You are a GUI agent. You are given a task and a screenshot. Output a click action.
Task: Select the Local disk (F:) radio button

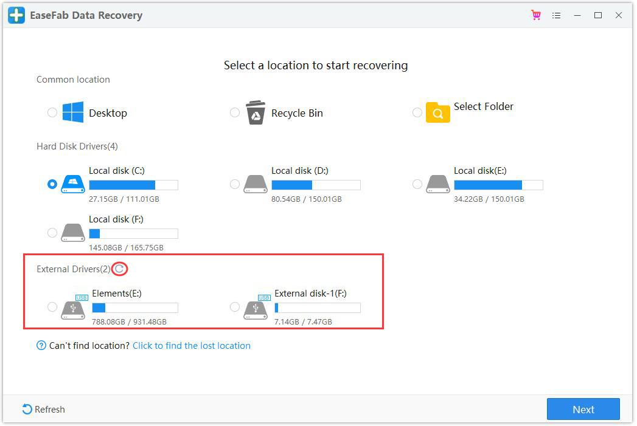[52, 233]
